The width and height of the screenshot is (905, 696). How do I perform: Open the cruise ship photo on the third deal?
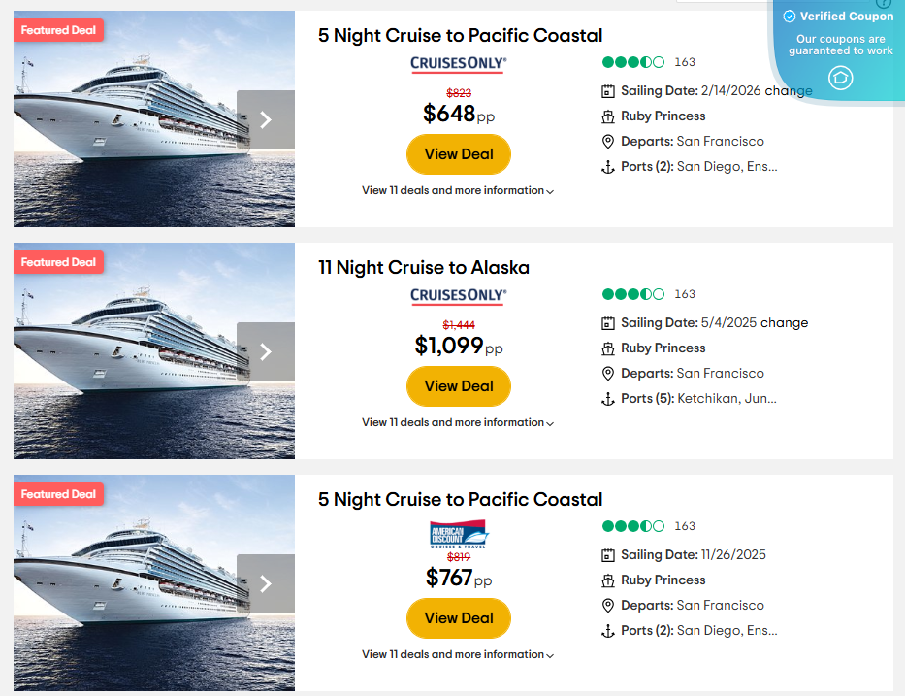(x=126, y=583)
